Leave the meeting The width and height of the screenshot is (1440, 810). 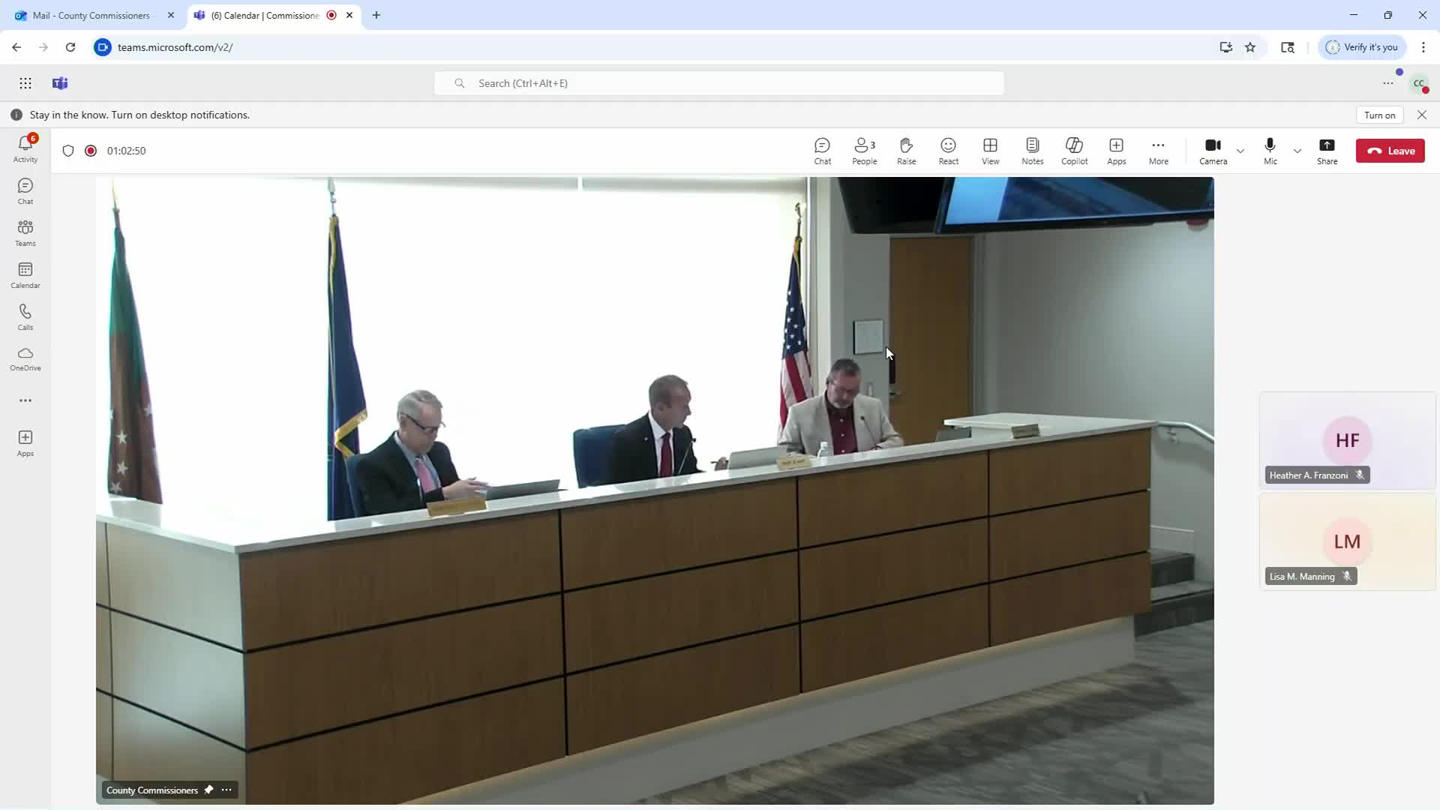[1390, 150]
